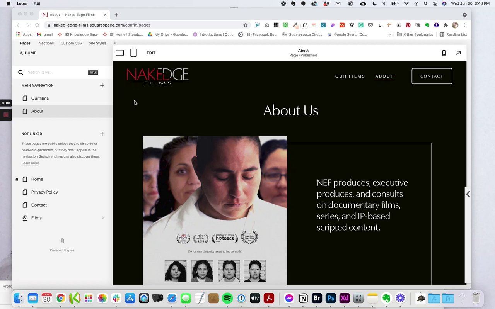
Task: Open the Other Bookmarks folder
Action: (x=415, y=34)
